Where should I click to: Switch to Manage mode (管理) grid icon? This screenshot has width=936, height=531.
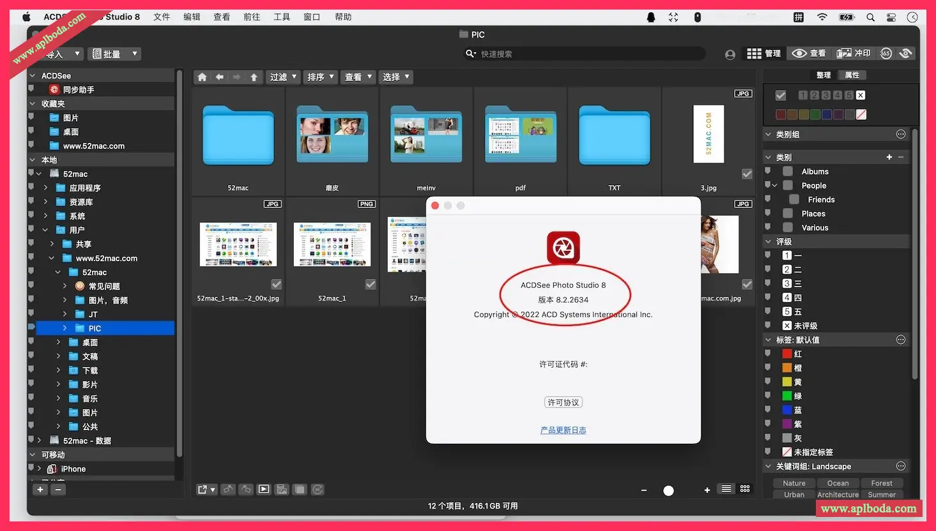click(x=763, y=54)
